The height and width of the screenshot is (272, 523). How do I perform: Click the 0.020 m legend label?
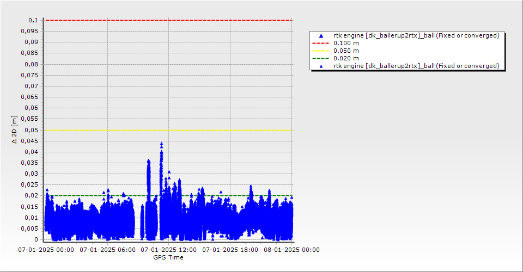click(346, 58)
